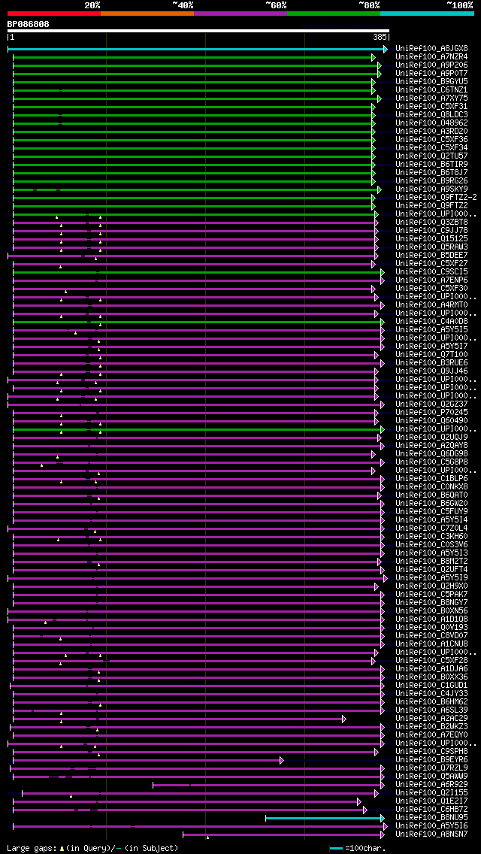Click the purple ~60% identity legend segment
481x854 pixels.
240,13
